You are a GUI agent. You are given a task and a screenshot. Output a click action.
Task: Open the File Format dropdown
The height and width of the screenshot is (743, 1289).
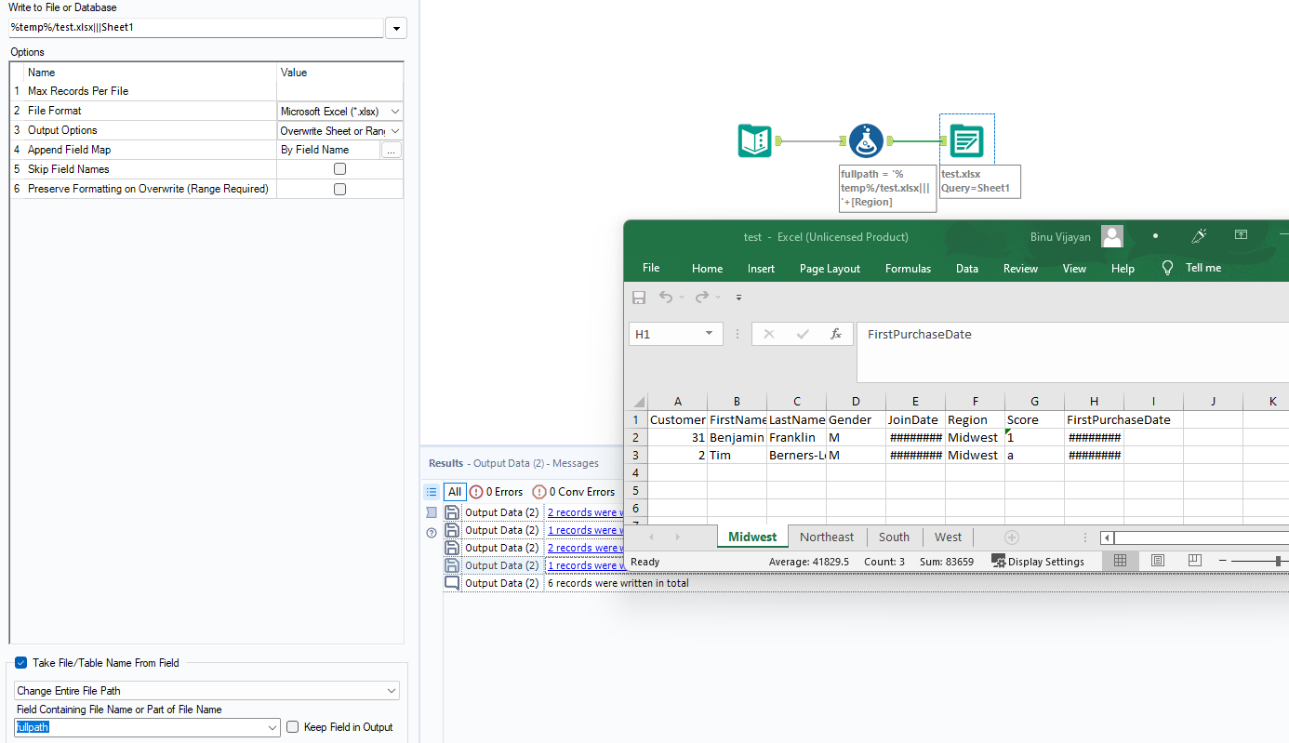click(394, 111)
